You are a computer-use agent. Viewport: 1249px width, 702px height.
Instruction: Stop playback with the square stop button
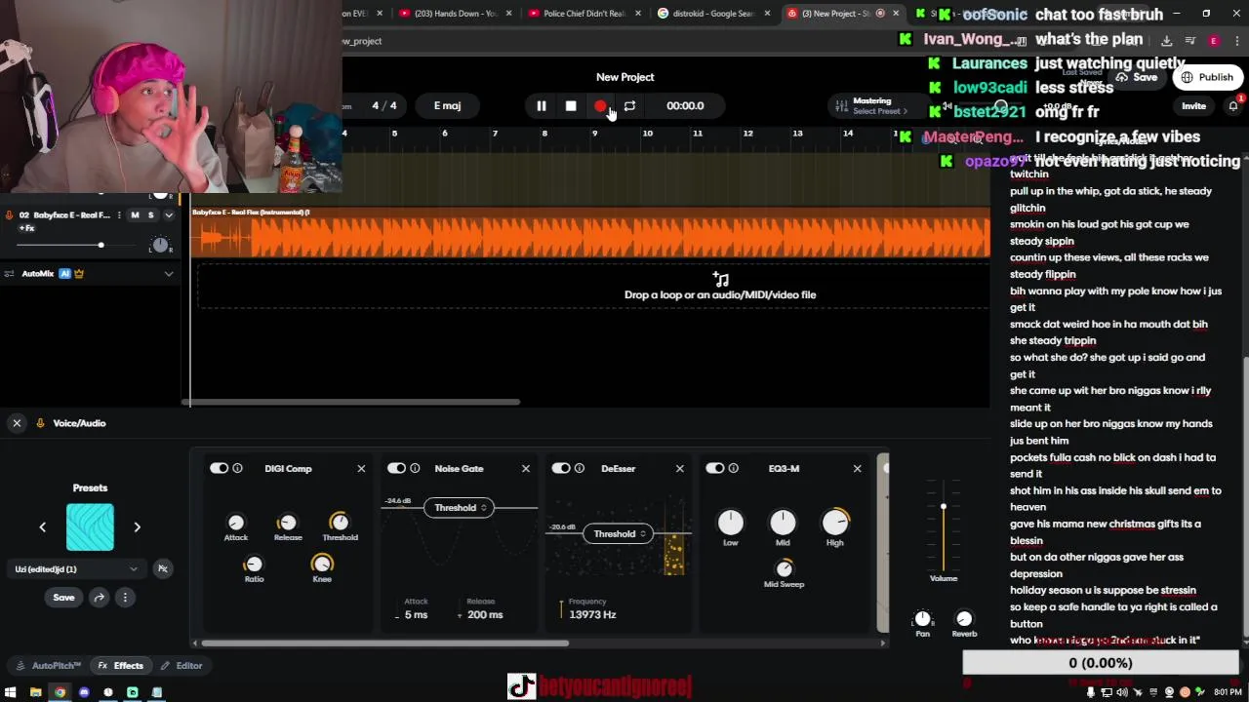571,105
